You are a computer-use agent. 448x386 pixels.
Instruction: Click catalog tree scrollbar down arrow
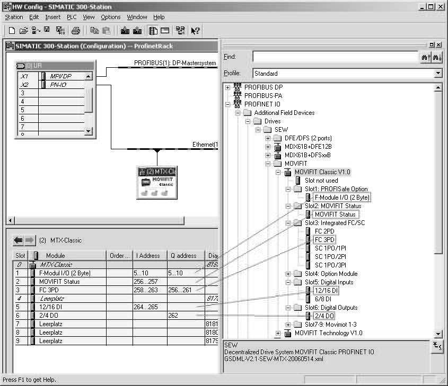pos(438,333)
